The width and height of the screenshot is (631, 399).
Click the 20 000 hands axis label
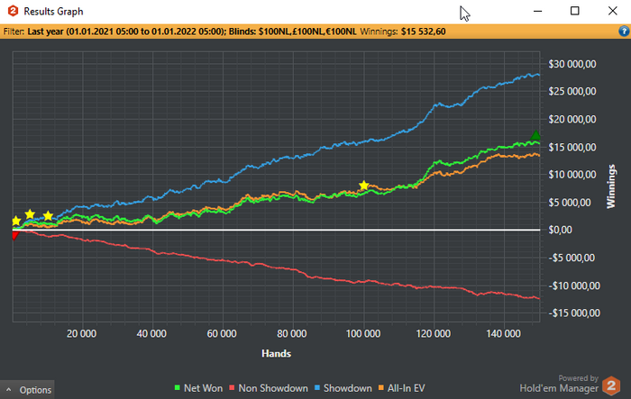point(81,333)
